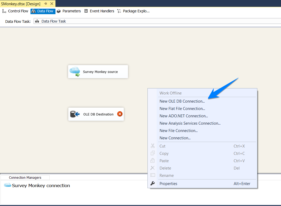
Task: Click the Survey Monkey source cloud icon
Action: [75, 72]
